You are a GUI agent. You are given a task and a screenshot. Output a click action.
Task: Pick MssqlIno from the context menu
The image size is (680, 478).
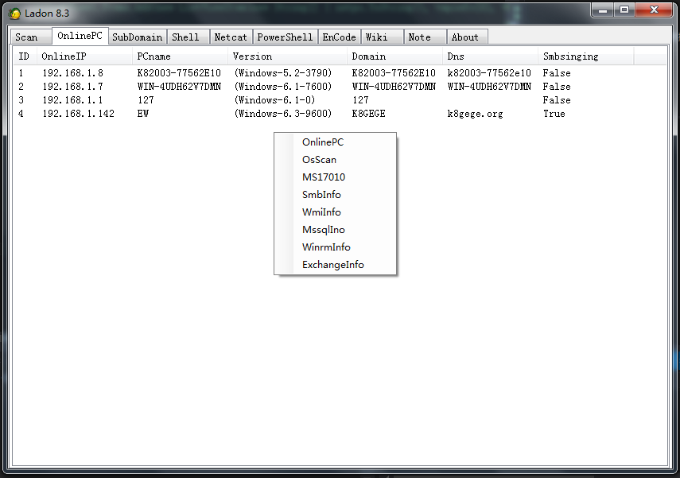click(x=336, y=230)
